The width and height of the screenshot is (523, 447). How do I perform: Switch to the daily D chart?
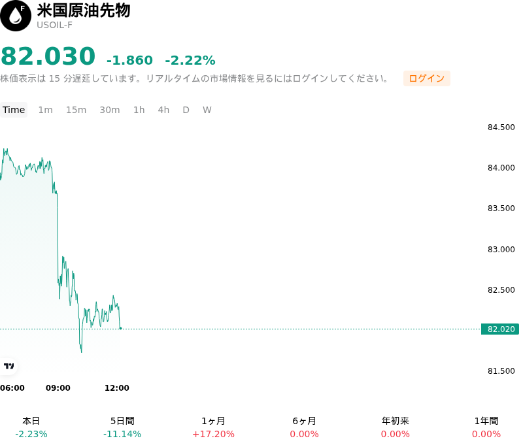tap(186, 110)
